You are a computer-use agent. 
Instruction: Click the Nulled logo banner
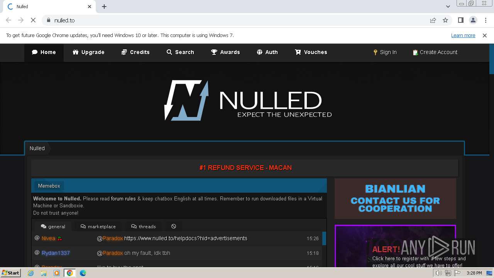[x=248, y=100]
